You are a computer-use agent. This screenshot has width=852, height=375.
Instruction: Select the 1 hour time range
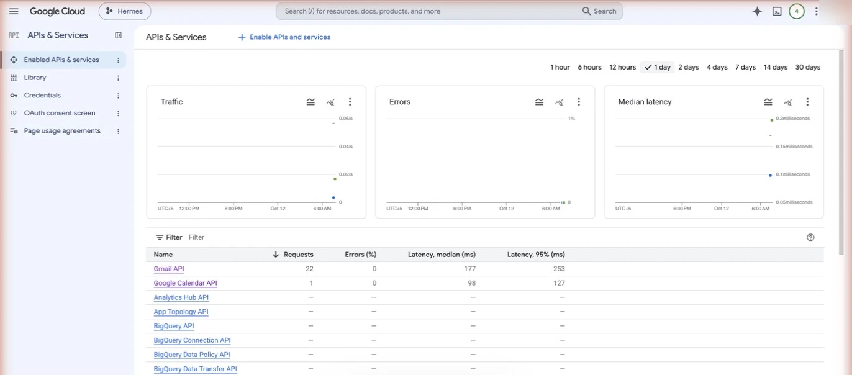(x=560, y=67)
